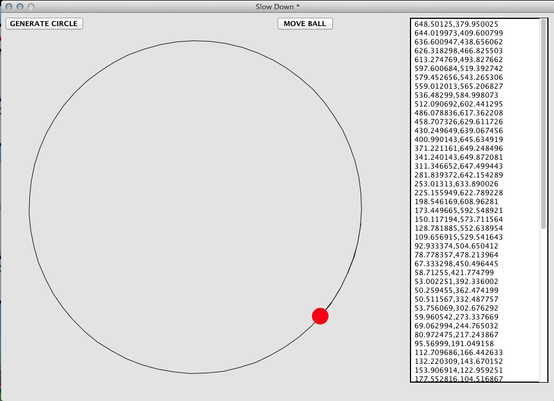This screenshot has width=554, height=401.
Task: Click the empty scrollbar track below the thumb
Action: [x=543, y=305]
